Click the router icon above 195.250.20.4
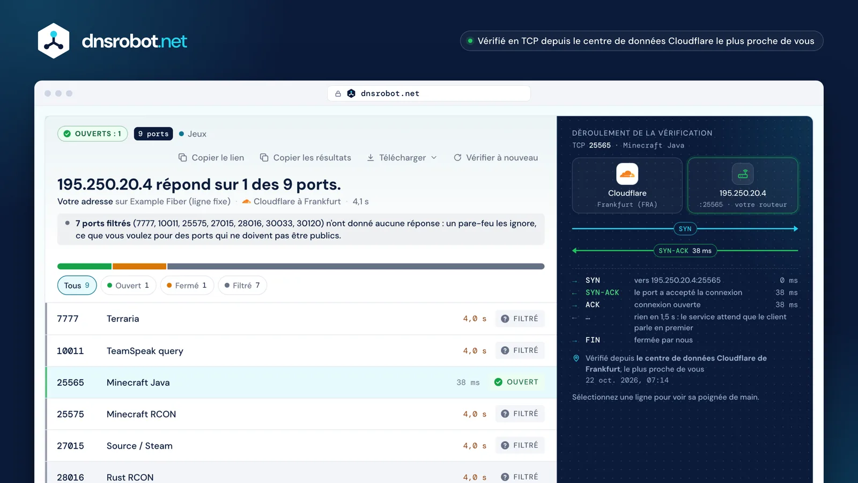 pyautogui.click(x=743, y=174)
